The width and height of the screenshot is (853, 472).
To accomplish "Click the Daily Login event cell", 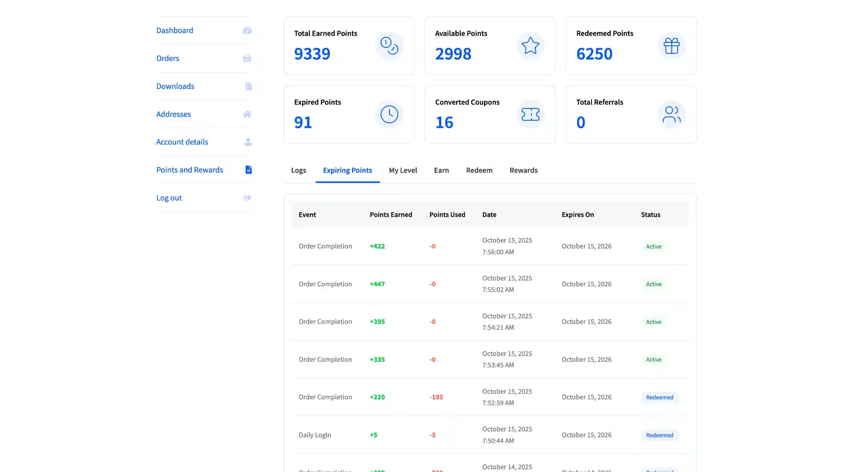I will pos(315,435).
